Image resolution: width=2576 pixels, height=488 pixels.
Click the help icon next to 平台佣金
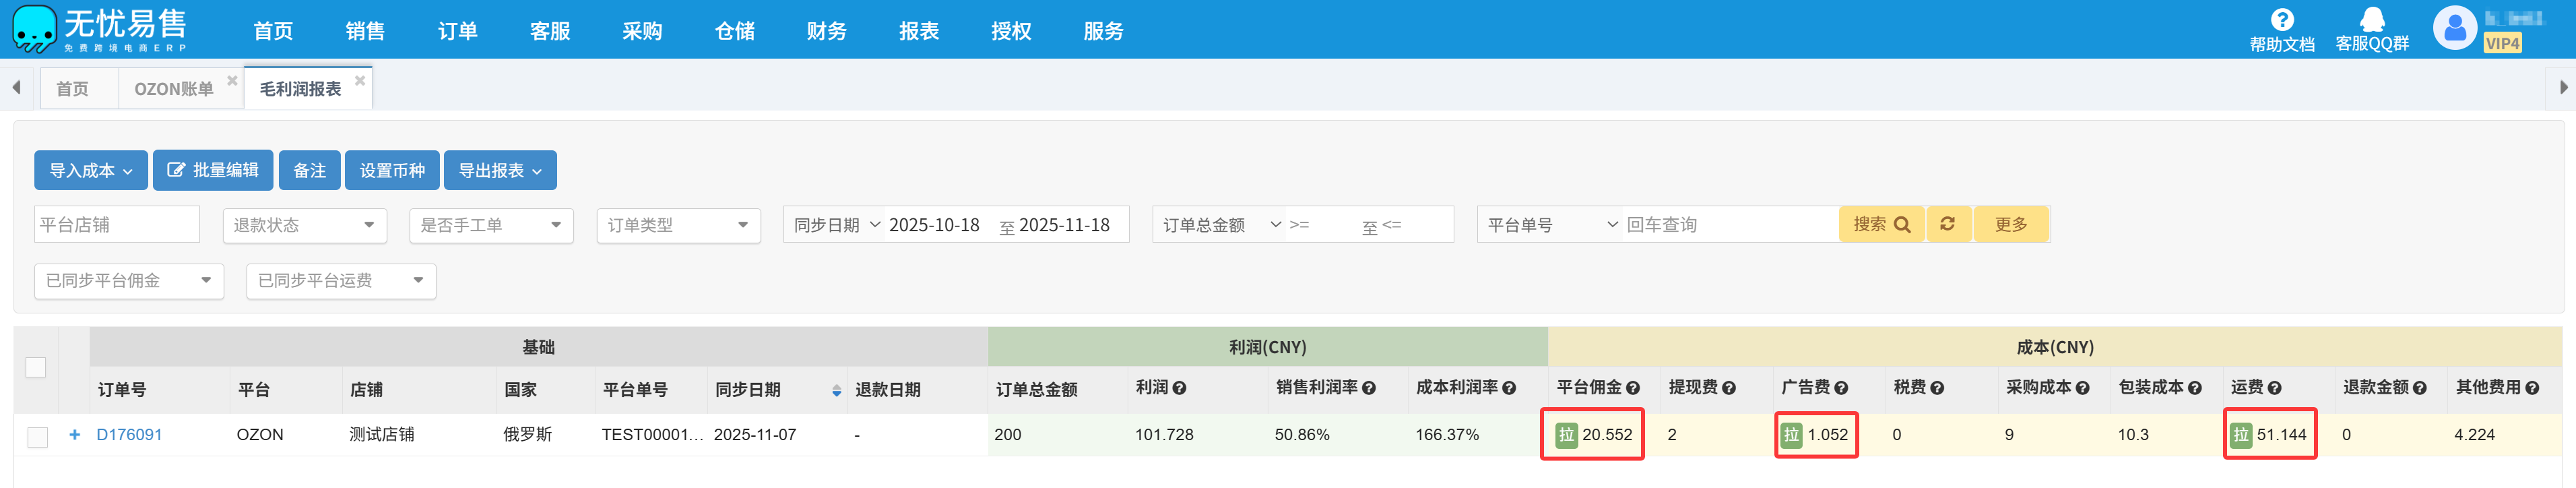[1632, 388]
